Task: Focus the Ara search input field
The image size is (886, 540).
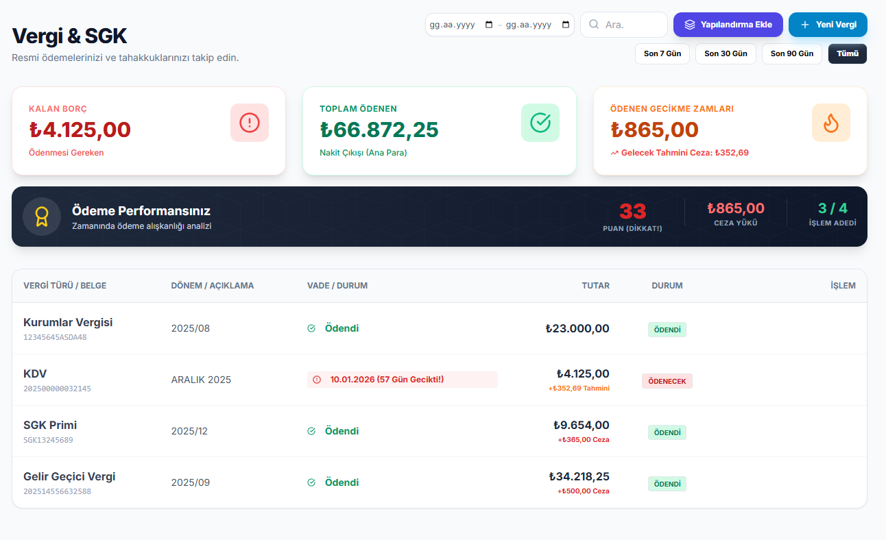Action: (x=632, y=25)
